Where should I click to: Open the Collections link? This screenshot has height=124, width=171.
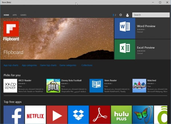click(x=87, y=65)
